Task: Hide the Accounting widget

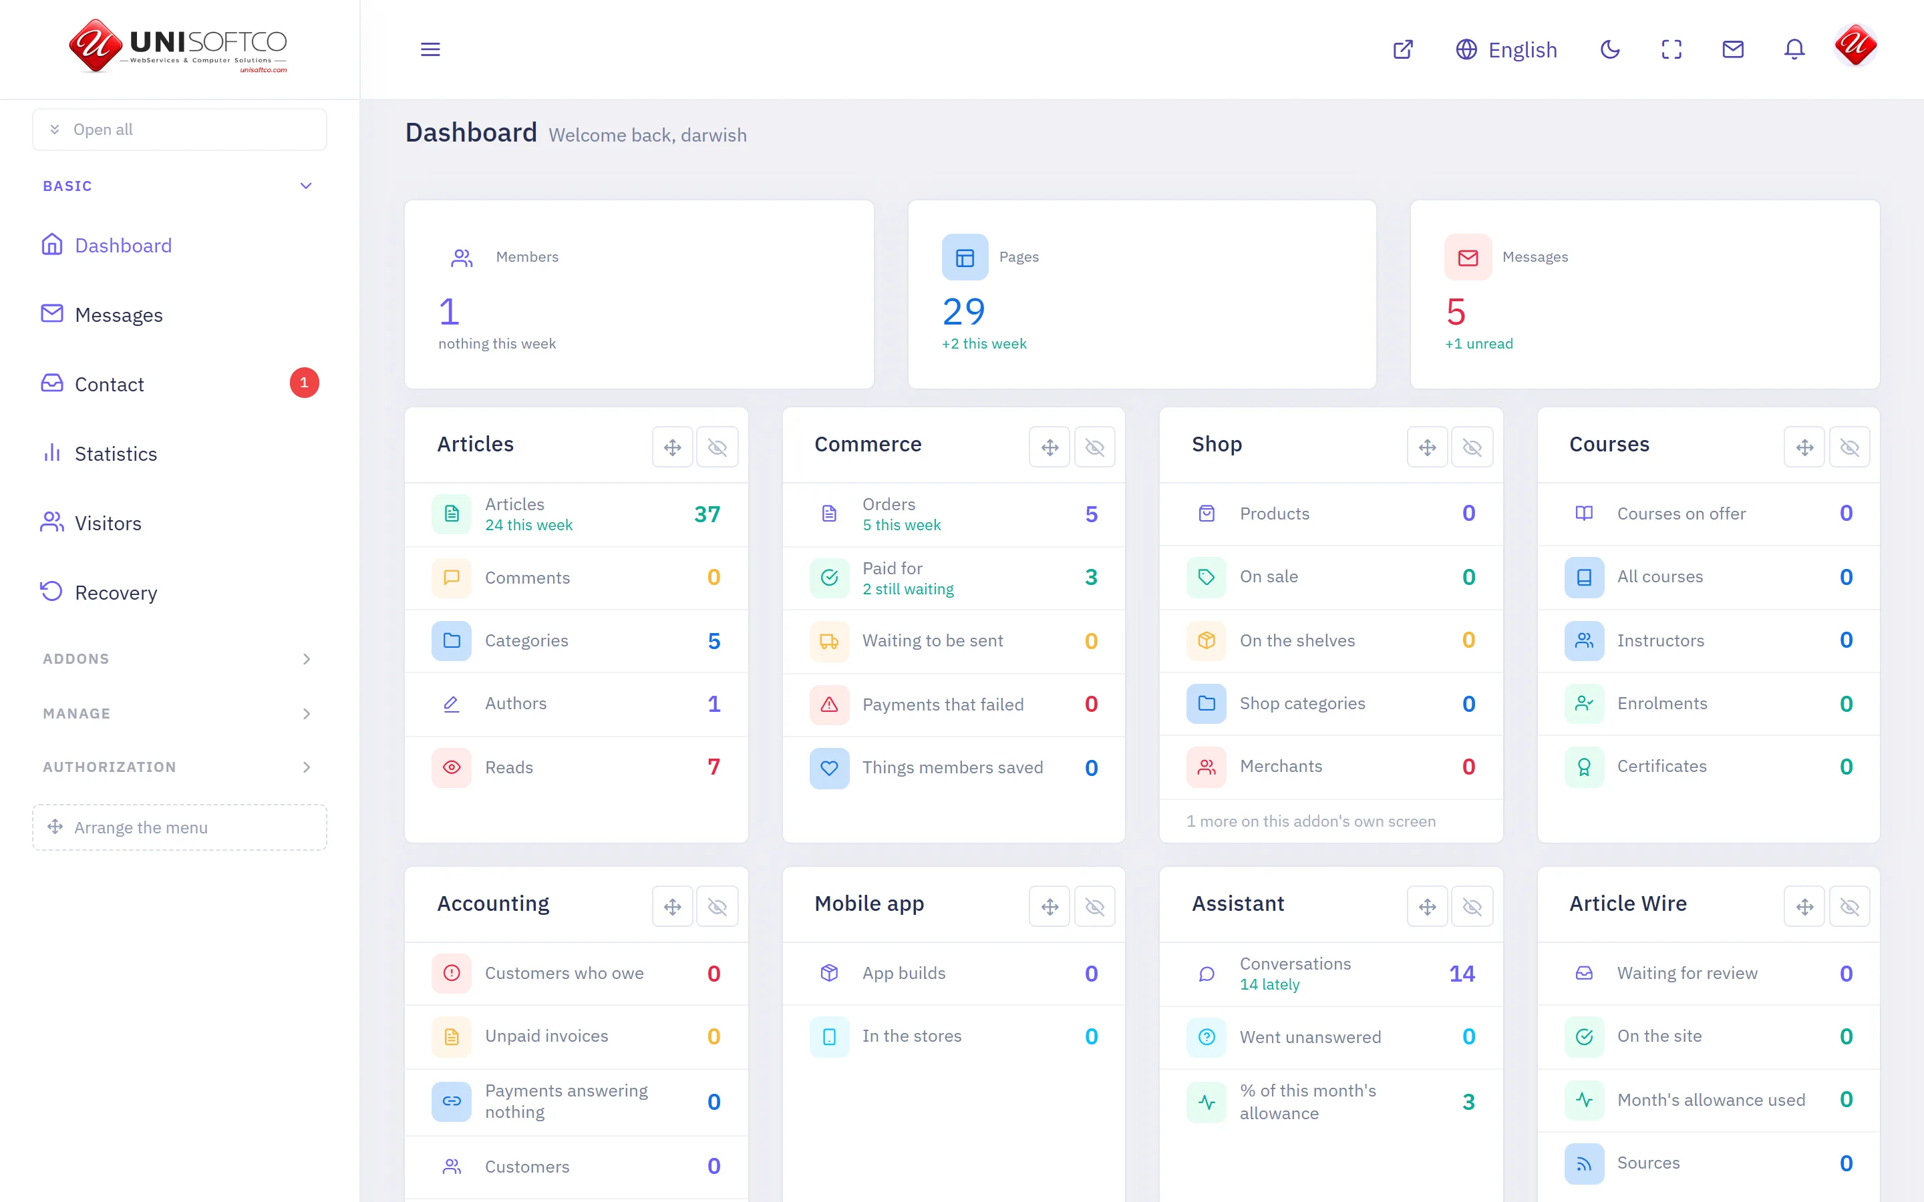Action: [x=718, y=906]
